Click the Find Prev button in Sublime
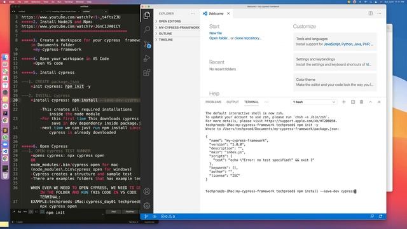407x229 pixels. click(x=130, y=212)
